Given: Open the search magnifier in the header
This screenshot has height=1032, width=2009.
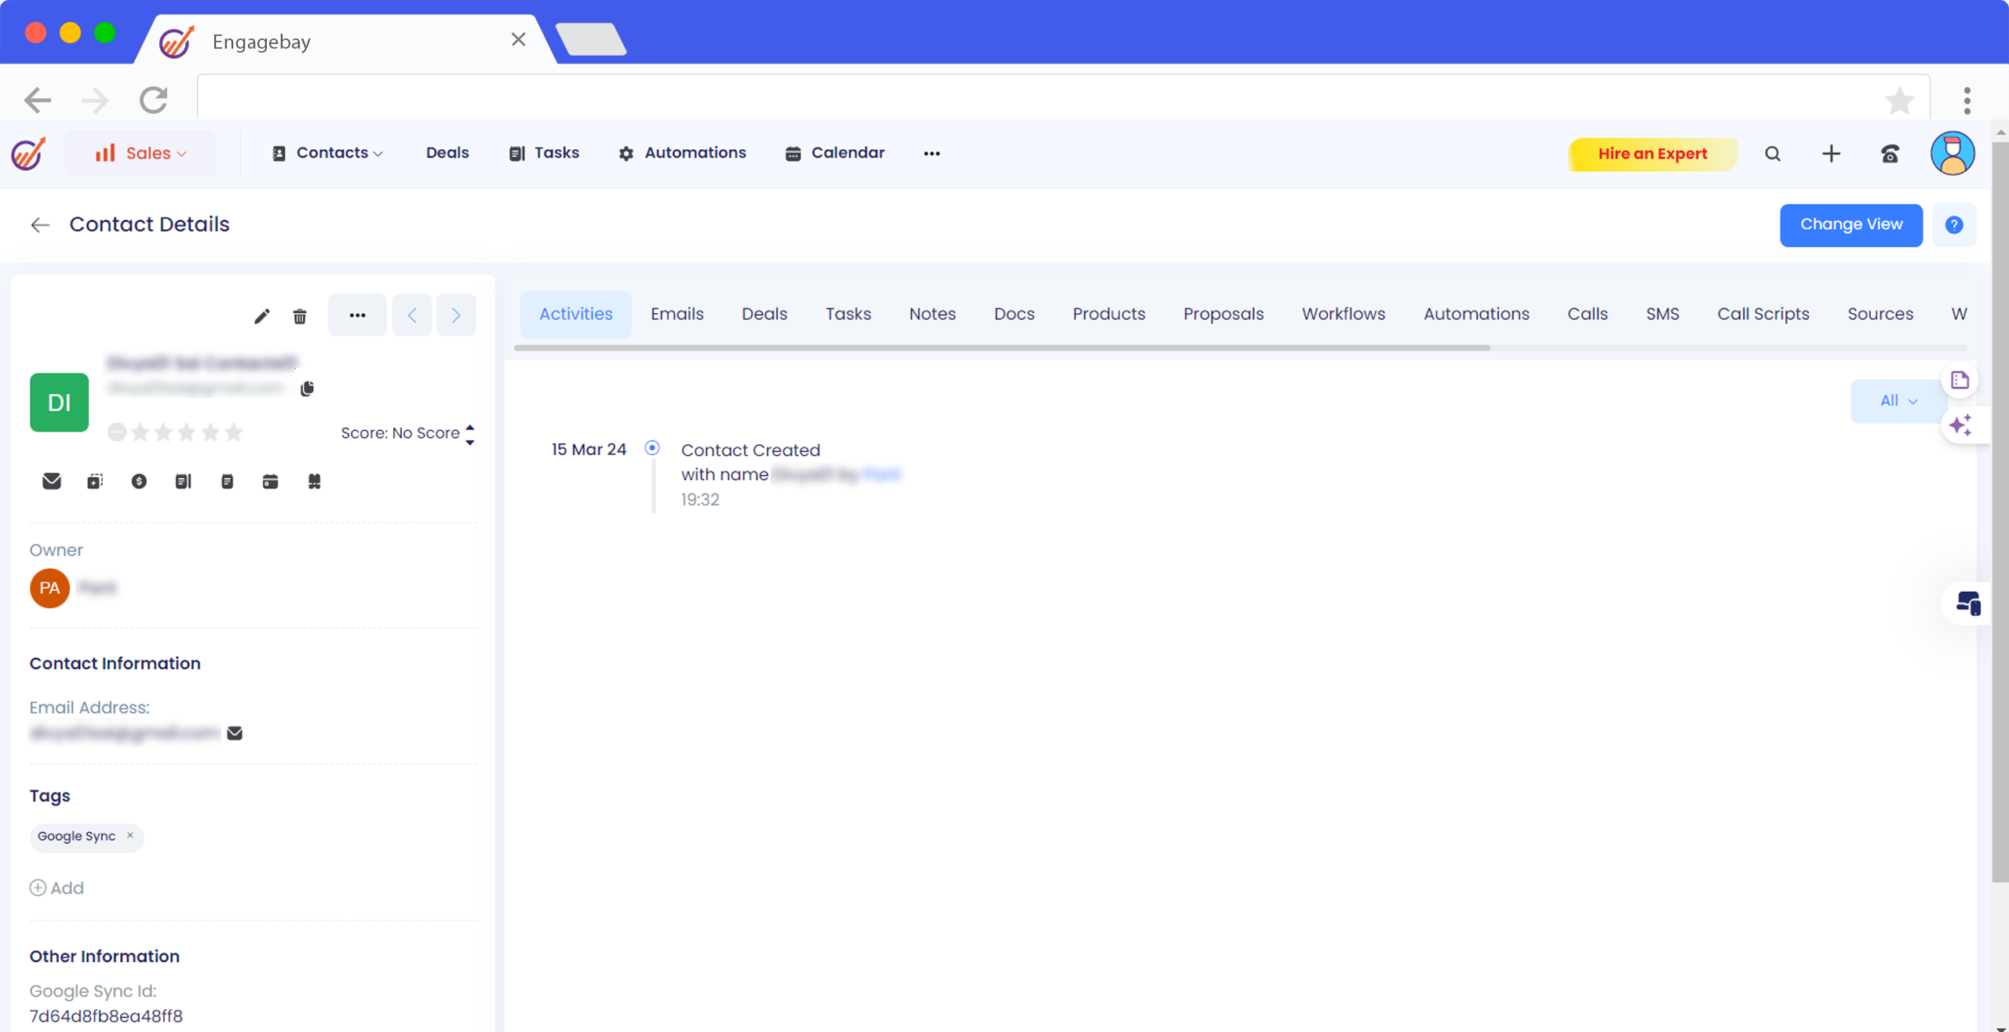Looking at the screenshot, I should coord(1773,154).
